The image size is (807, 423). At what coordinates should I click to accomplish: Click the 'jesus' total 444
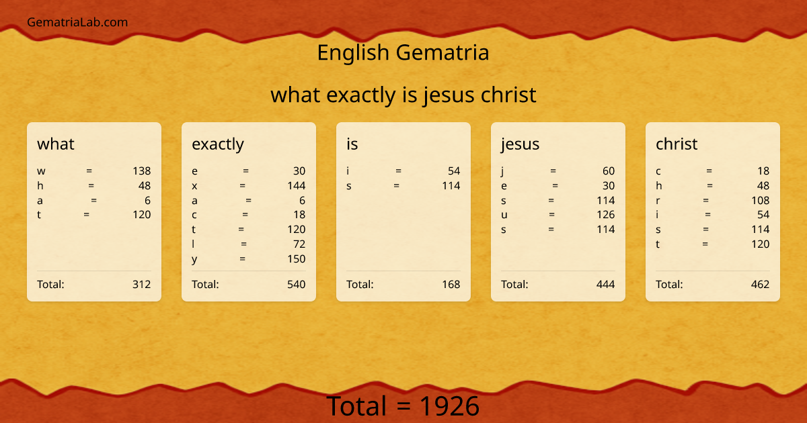click(x=606, y=284)
